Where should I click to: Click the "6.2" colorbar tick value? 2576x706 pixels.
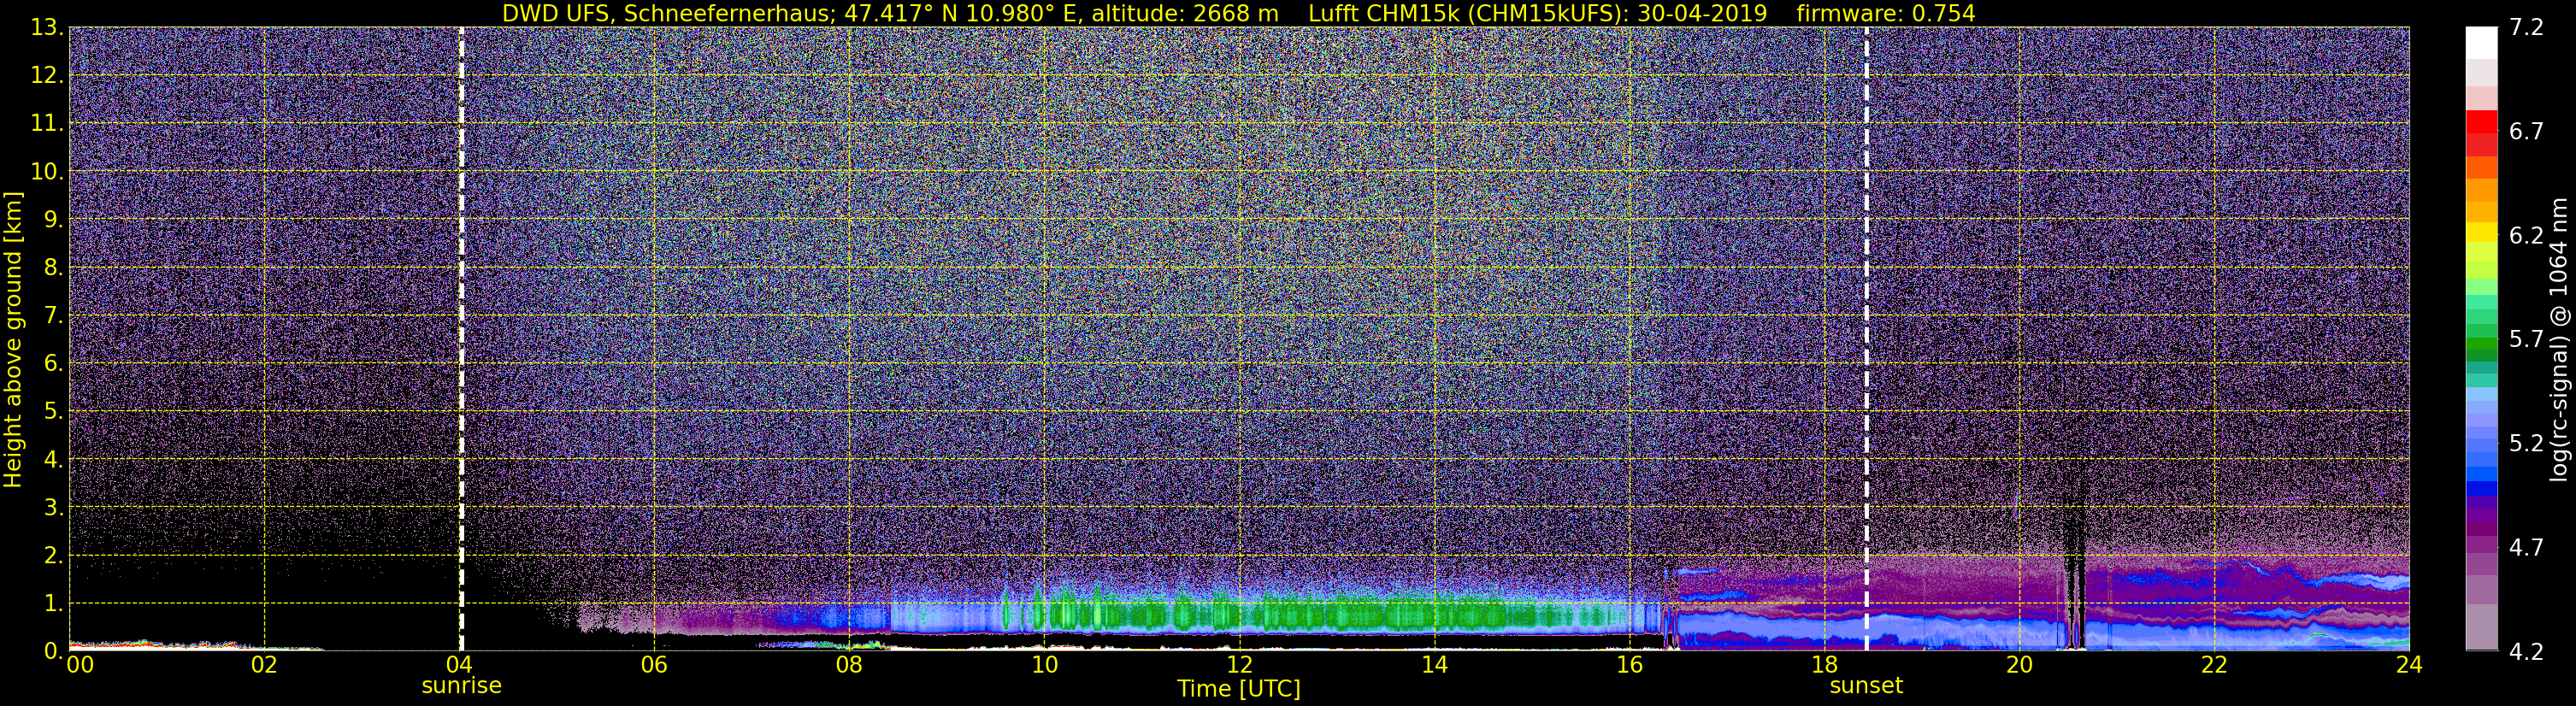tap(2526, 236)
